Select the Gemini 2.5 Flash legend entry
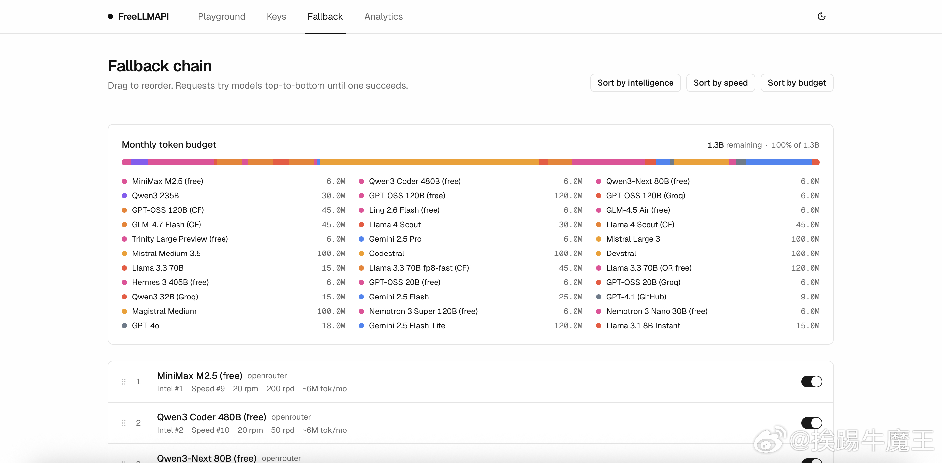 [x=471, y=297]
